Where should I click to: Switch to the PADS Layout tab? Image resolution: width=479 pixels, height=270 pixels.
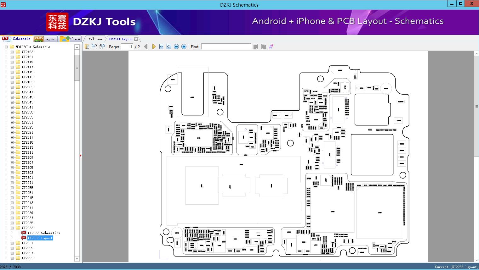(45, 39)
